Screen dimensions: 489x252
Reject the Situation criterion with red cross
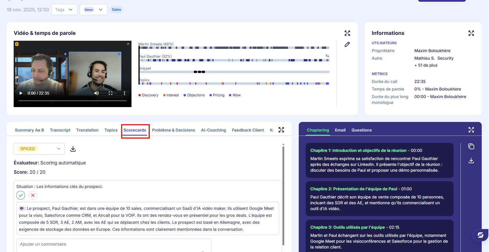coord(33,195)
